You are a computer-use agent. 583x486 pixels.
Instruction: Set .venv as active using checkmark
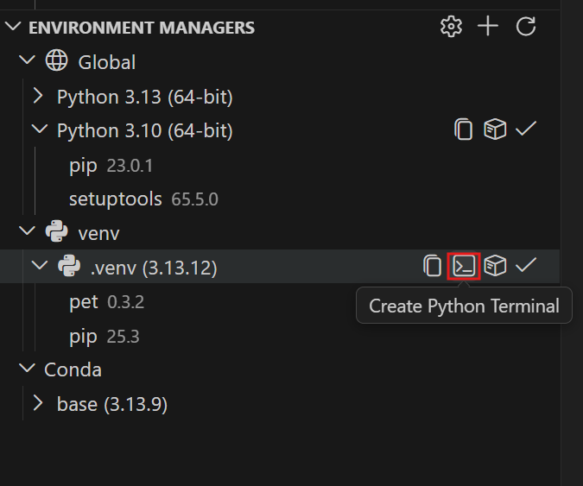click(x=526, y=266)
